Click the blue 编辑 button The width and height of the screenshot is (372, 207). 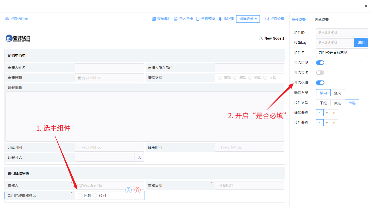361,43
